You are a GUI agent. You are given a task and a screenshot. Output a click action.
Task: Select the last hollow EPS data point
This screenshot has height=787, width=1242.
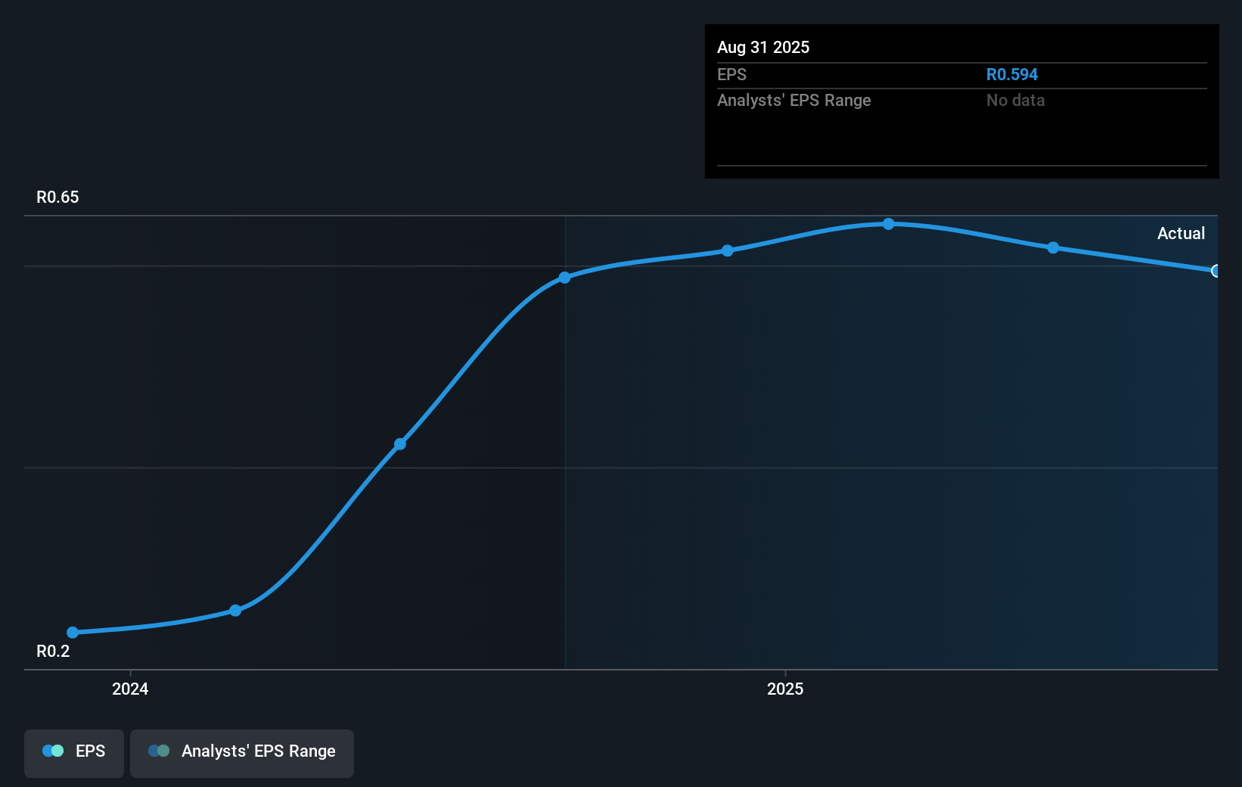click(1216, 271)
